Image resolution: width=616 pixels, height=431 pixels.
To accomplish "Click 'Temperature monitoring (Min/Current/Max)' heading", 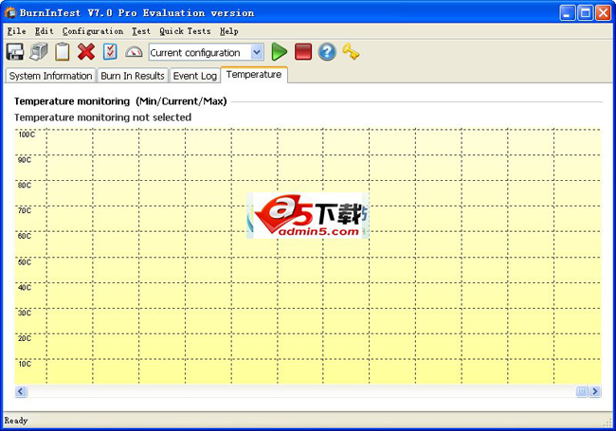I will click(120, 101).
